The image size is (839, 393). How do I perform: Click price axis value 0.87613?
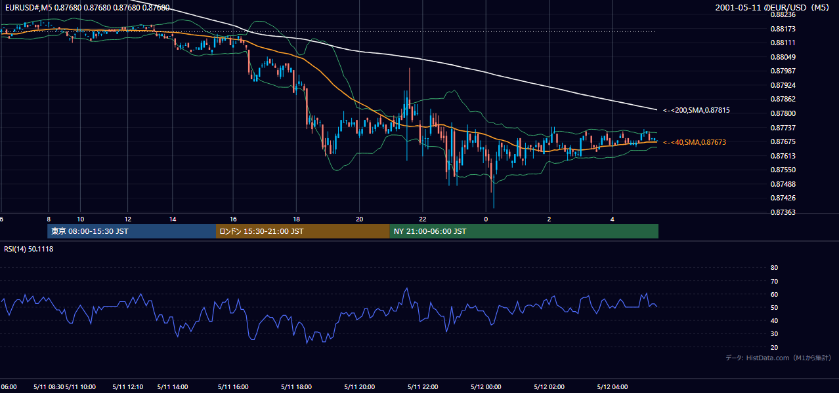click(782, 156)
